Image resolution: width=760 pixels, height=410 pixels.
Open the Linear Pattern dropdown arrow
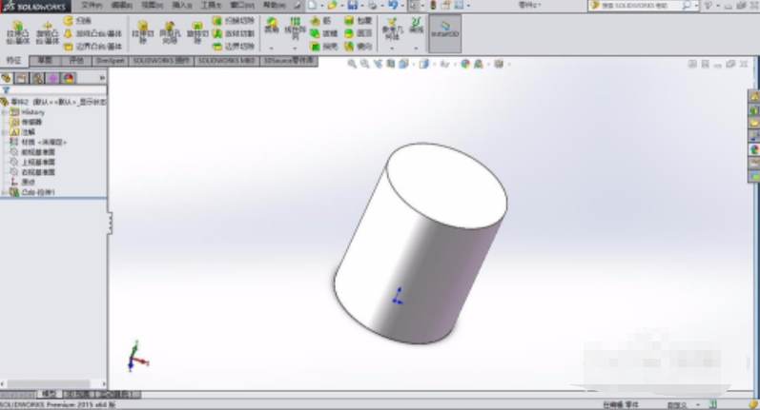pos(295,48)
